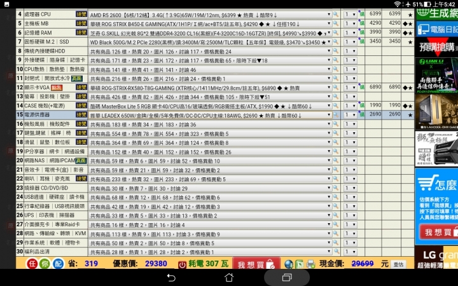The image size is (458, 286).
Task: Open the 滑鼠｜鼠墊 product dropdown
Action: 210,142
